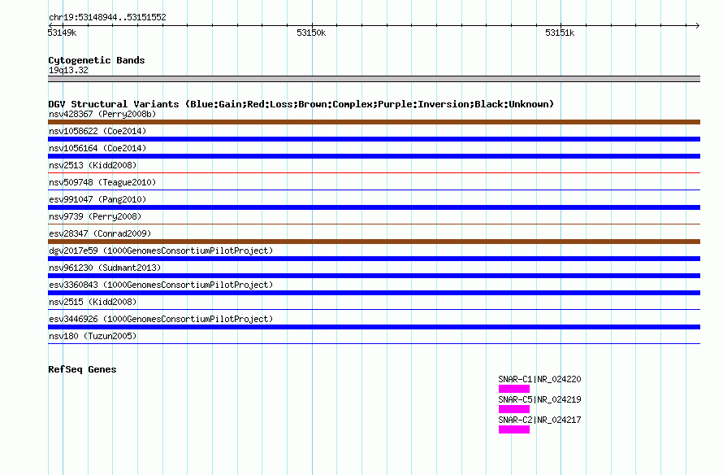Open esv3446926 (1000GenomesConsortiumPilotProject) label

161,319
